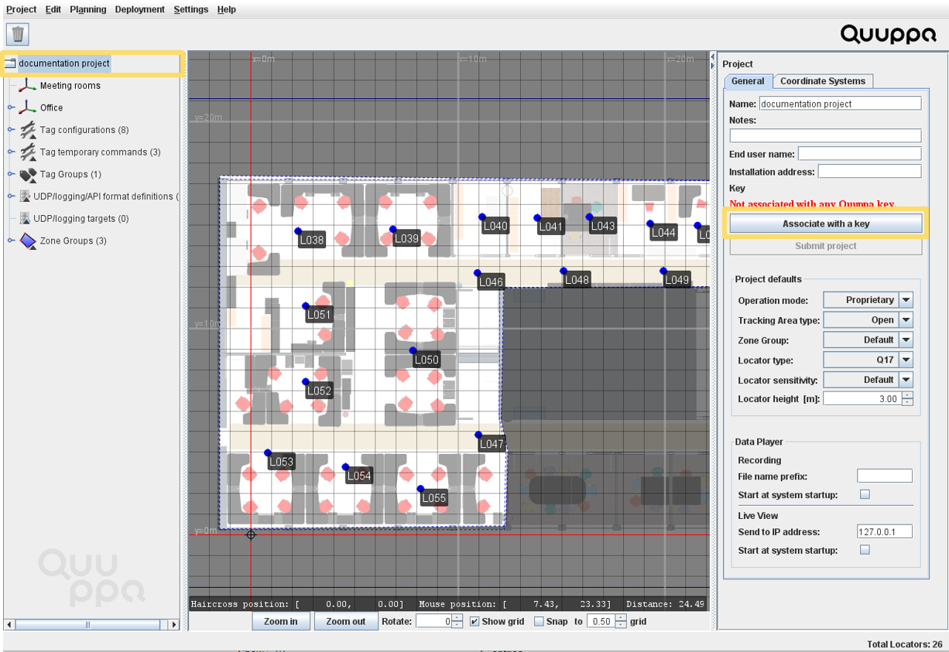Enable the Snap to grid checkbox
949x652 pixels.
(539, 621)
